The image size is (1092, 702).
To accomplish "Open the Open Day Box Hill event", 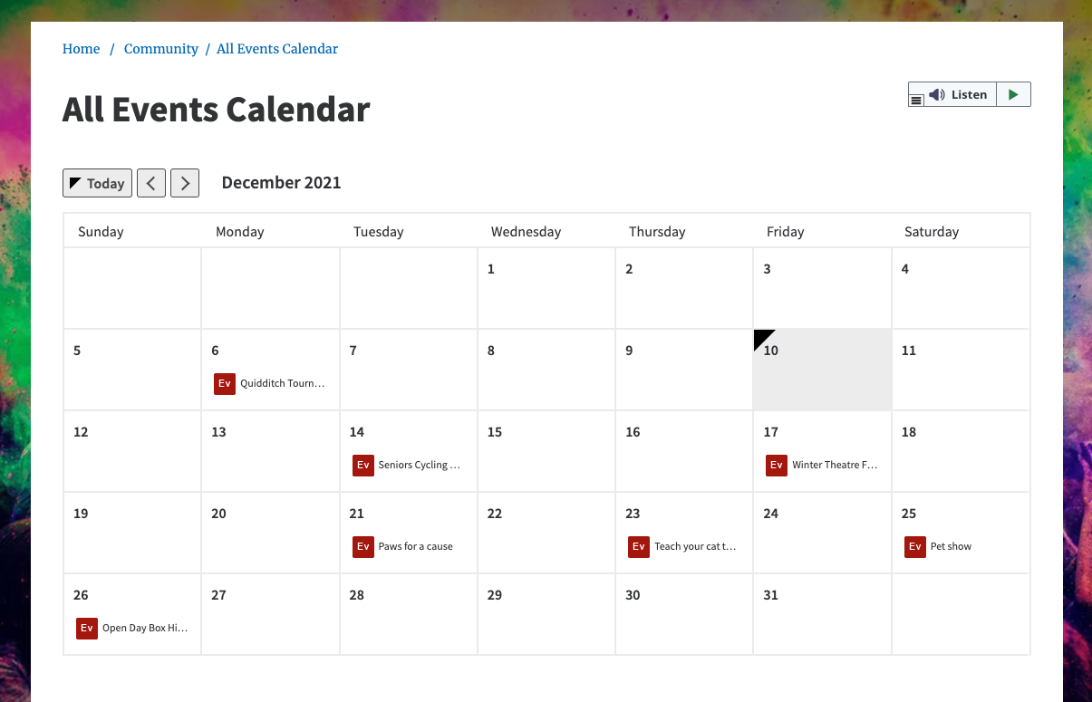I will click(x=133, y=628).
